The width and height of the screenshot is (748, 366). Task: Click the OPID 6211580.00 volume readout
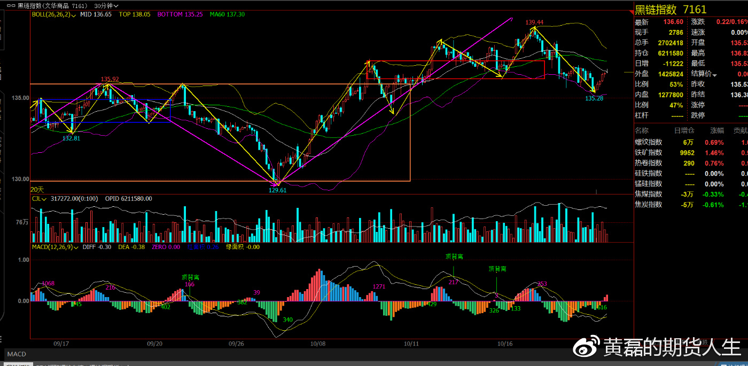point(128,199)
